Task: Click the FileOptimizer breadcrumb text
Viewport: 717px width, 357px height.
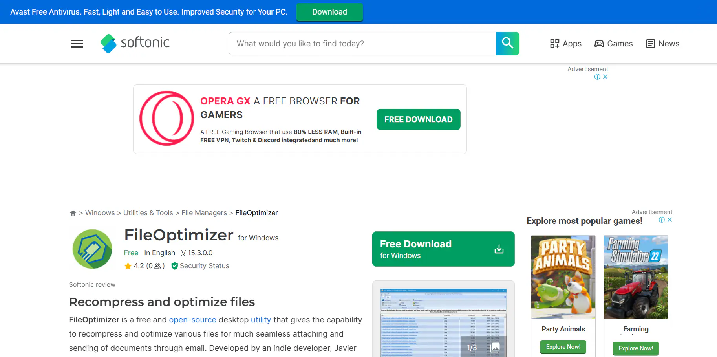Action: (256, 213)
